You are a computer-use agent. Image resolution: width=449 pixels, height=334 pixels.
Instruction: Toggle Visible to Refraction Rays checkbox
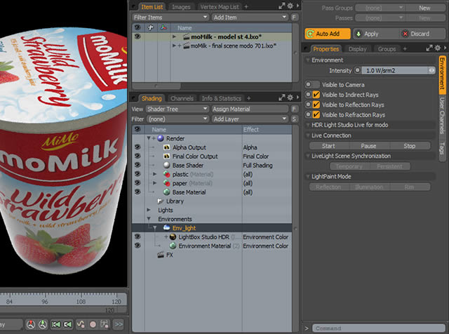click(316, 114)
